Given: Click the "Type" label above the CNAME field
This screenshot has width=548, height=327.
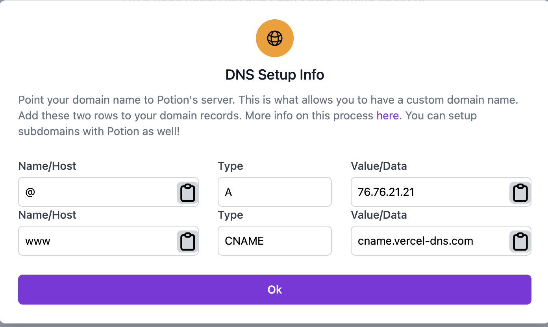Looking at the screenshot, I should 230,215.
